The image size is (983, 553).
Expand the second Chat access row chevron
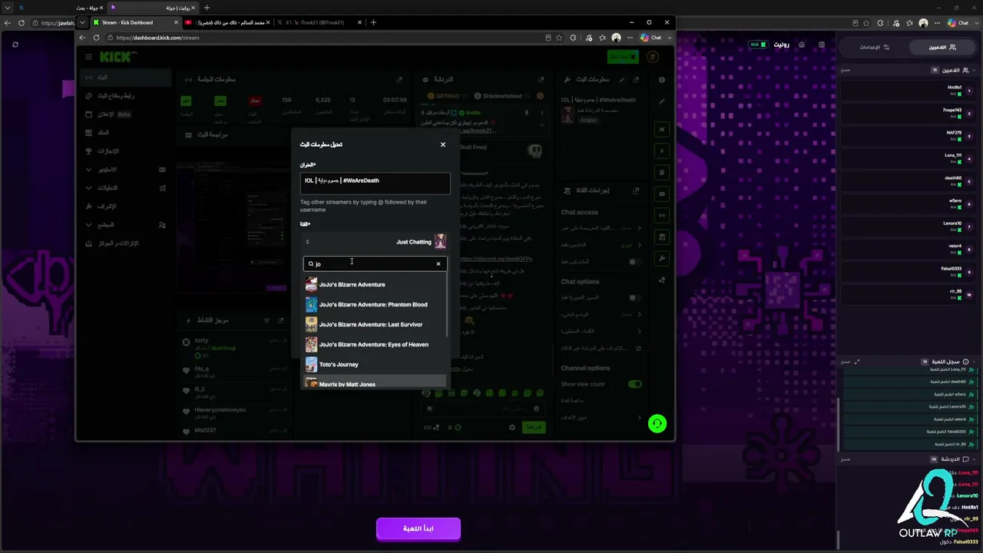(x=640, y=245)
